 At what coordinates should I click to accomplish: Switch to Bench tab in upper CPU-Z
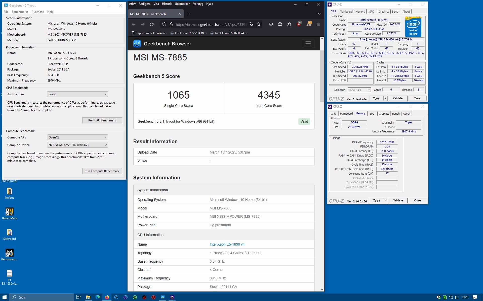395,12
